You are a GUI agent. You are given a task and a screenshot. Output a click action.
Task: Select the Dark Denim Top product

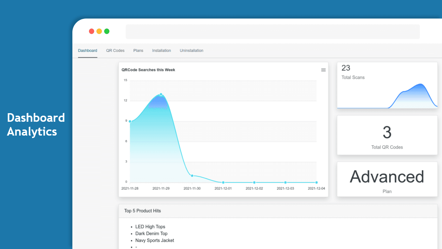tap(151, 233)
